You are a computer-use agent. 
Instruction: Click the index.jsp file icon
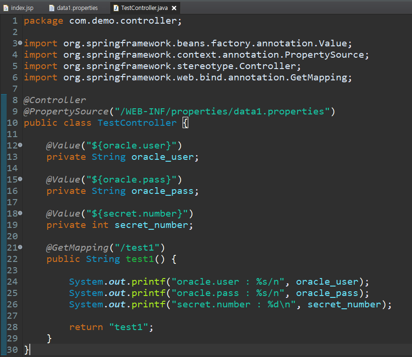tap(6, 8)
